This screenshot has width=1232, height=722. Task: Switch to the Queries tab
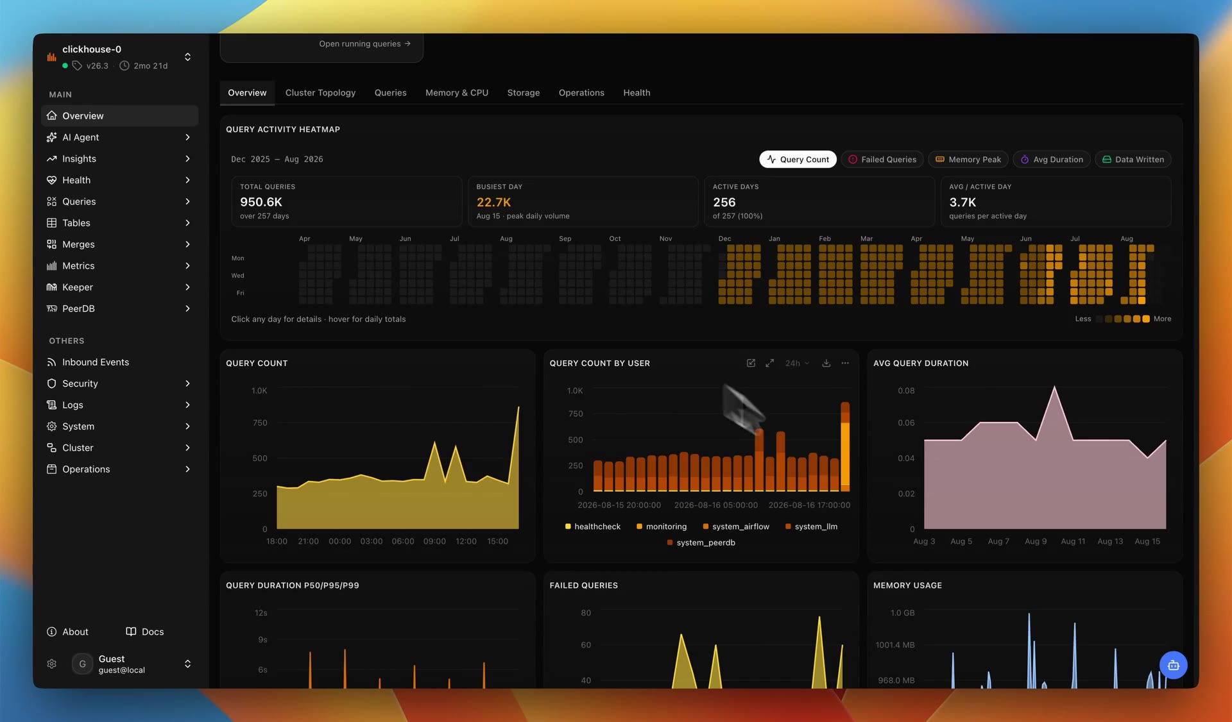390,92
